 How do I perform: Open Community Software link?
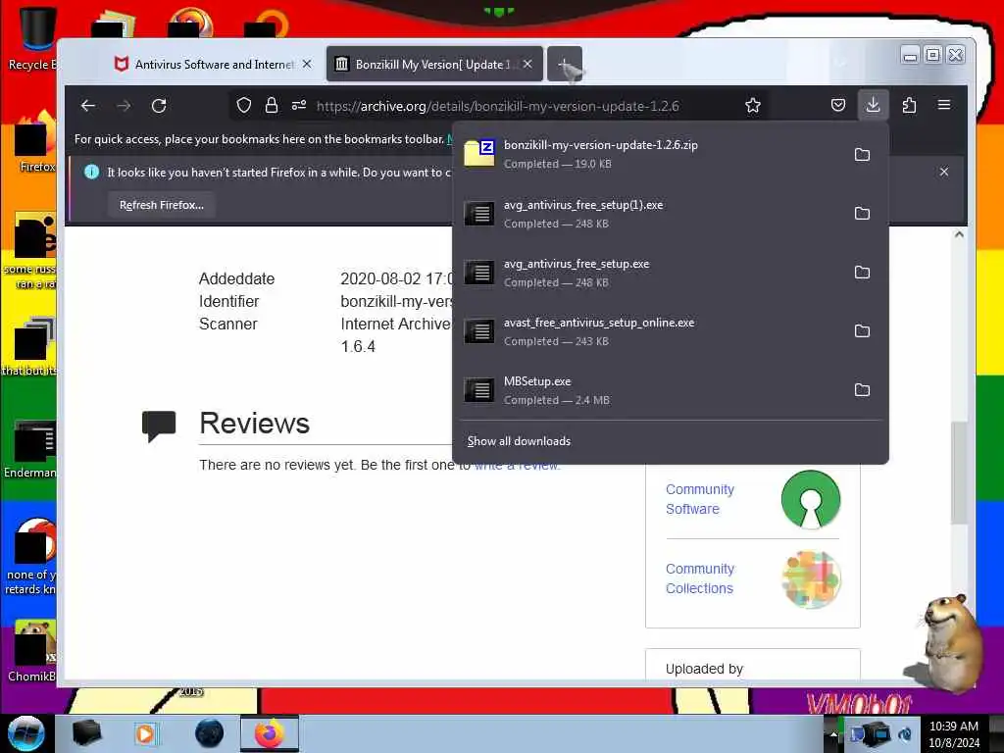(699, 499)
